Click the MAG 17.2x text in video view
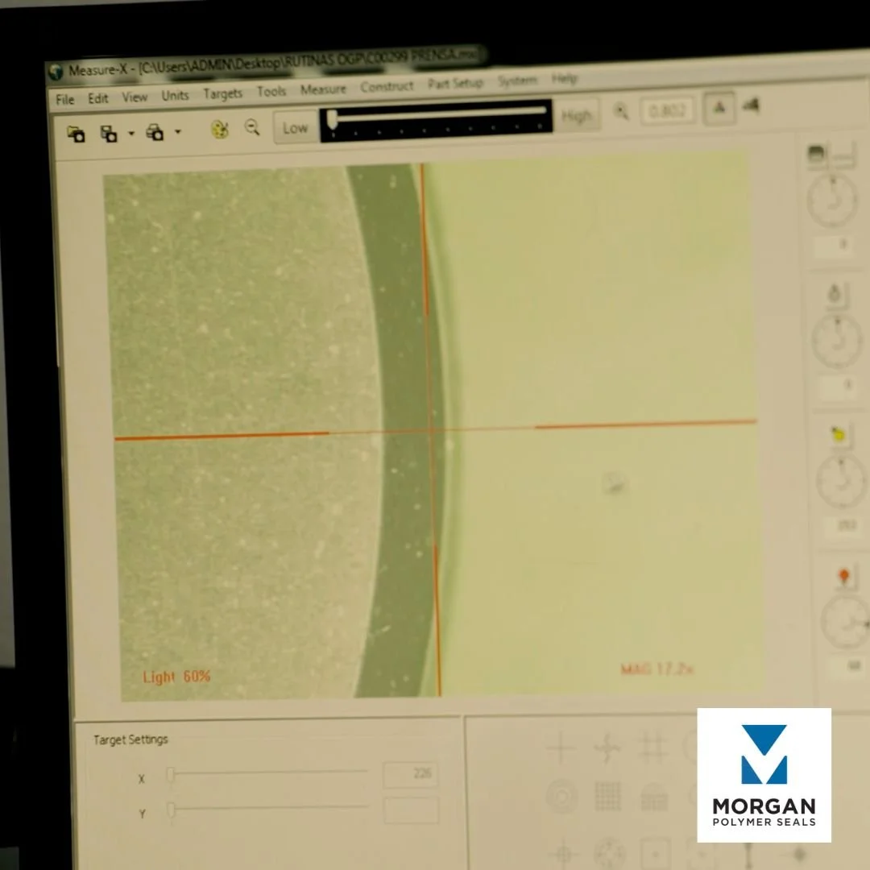The height and width of the screenshot is (870, 870). click(x=657, y=669)
